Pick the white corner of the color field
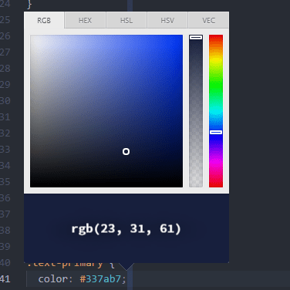This screenshot has width=290, height=290. [33, 38]
